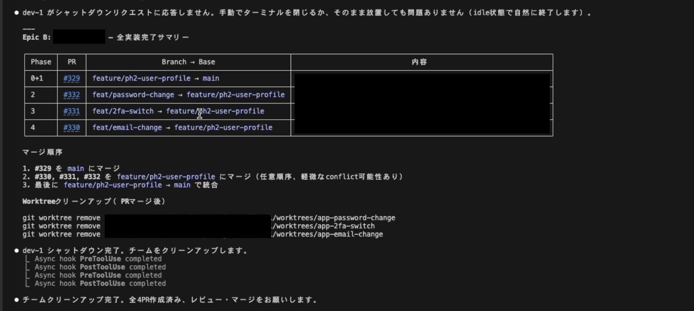Click the redacted box after Epic B
The height and width of the screenshot is (311, 694).
pyautogui.click(x=79, y=37)
